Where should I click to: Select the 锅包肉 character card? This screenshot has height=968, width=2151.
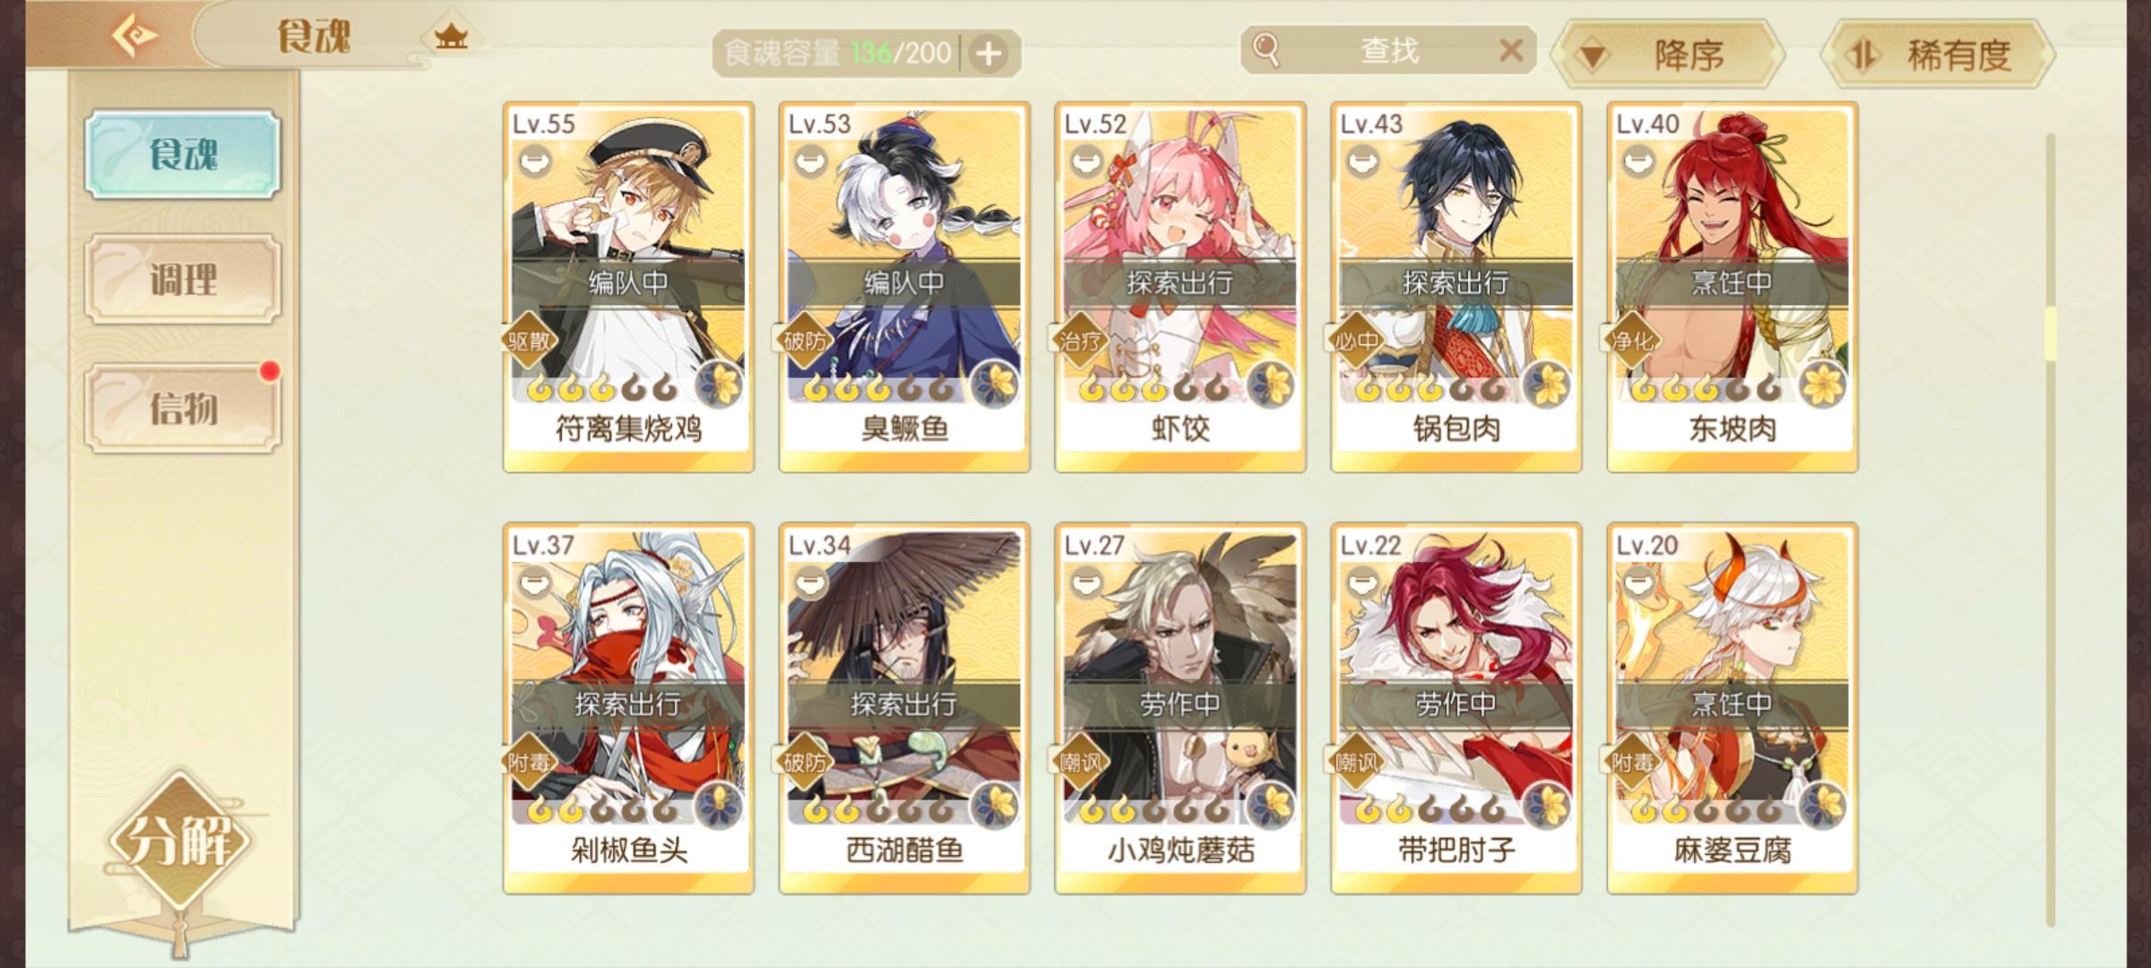coord(1456,287)
